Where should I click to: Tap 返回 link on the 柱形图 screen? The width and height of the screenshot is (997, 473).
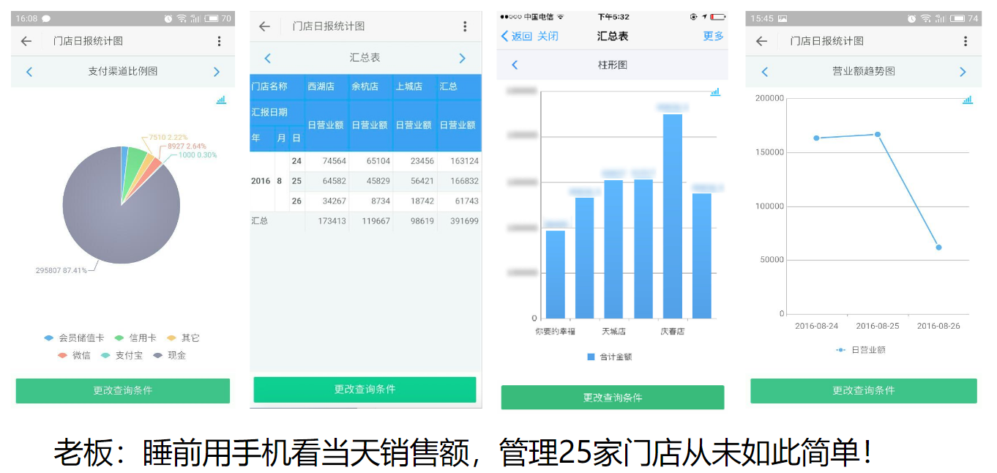tap(517, 36)
